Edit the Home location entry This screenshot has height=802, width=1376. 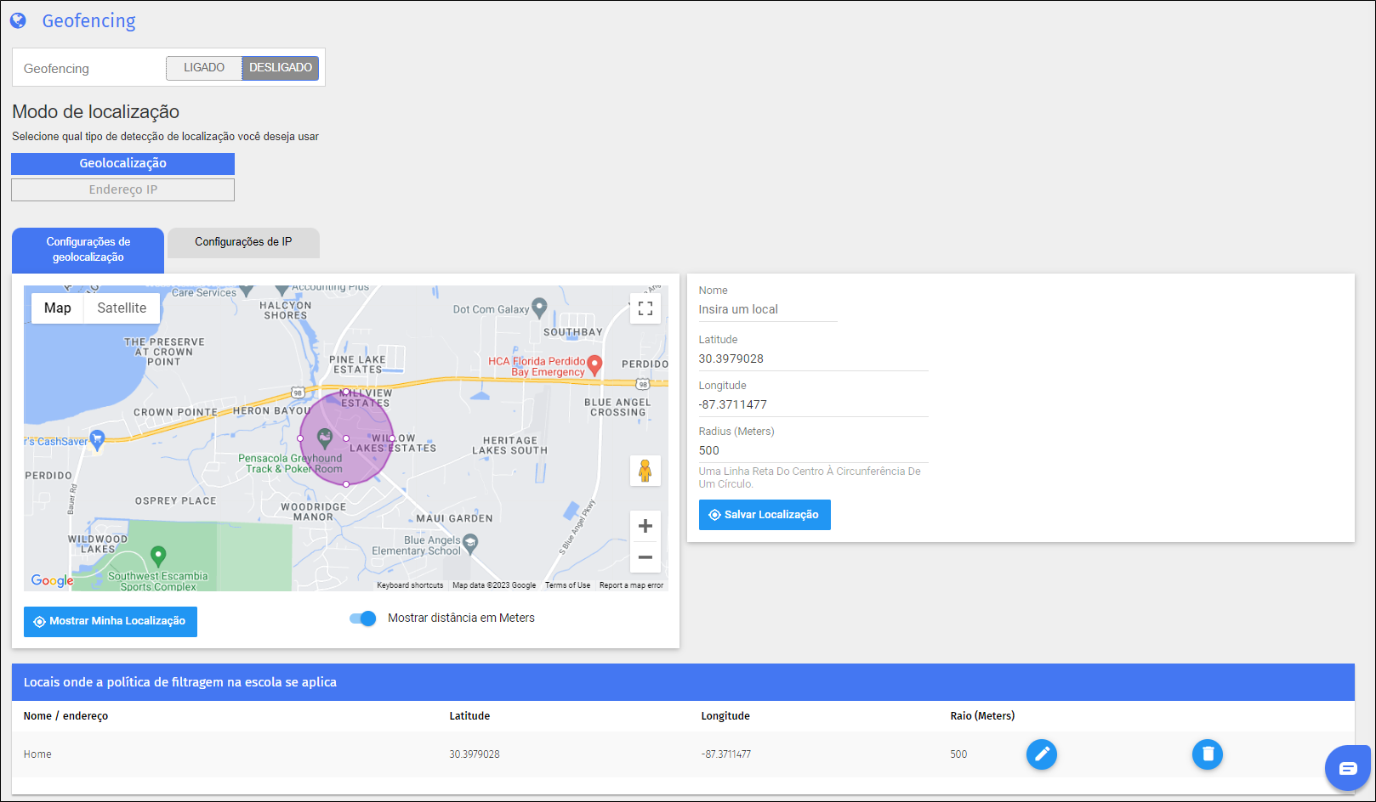pos(1042,754)
